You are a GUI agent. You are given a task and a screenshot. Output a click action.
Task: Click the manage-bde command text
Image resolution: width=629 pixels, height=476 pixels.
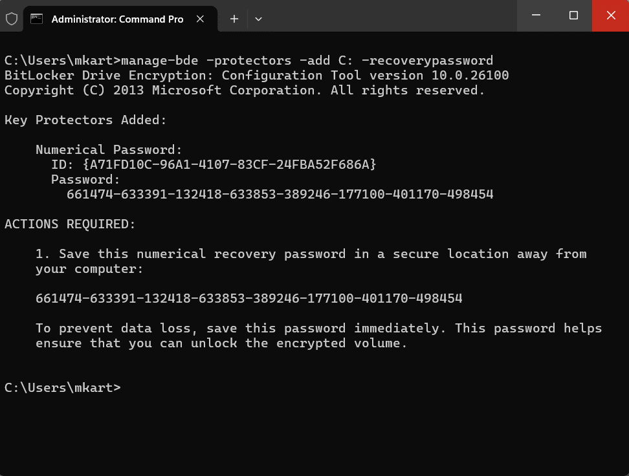pyautogui.click(x=307, y=60)
